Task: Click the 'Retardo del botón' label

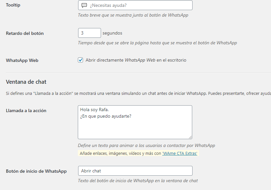Action: tap(25, 33)
